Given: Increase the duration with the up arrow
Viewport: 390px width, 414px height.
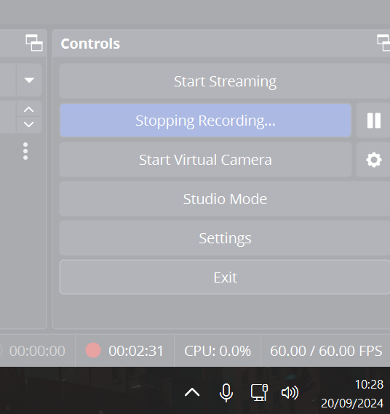Looking at the screenshot, I should pos(28,109).
